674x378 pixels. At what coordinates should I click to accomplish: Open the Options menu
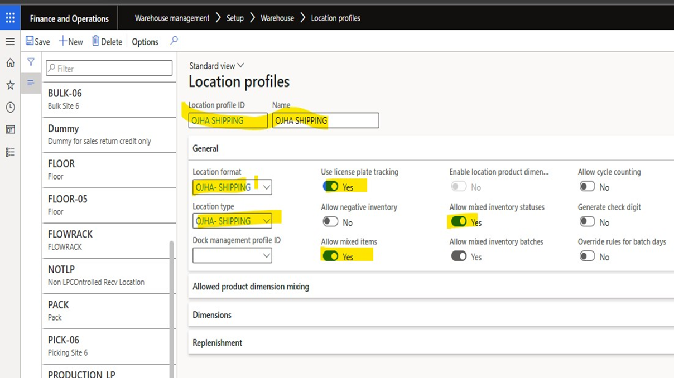(145, 42)
